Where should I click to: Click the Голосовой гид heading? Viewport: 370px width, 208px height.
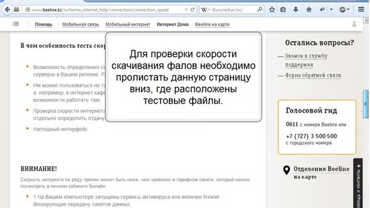tap(311, 110)
